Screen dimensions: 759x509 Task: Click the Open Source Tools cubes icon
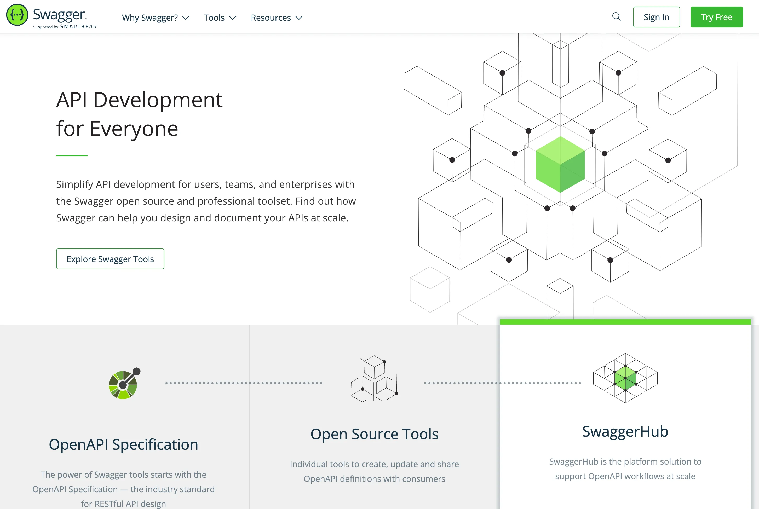374,379
